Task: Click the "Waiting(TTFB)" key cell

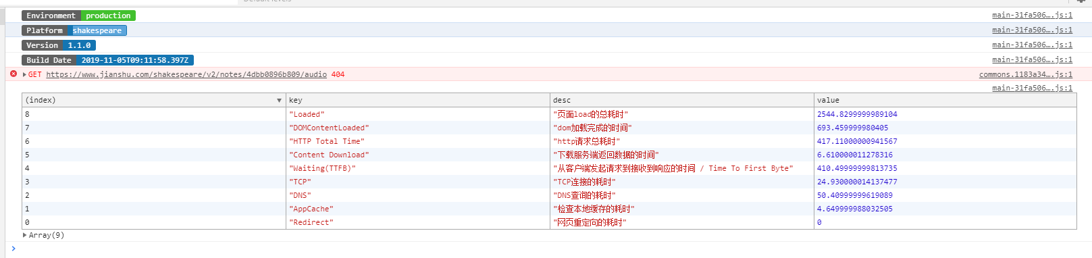Action: pyautogui.click(x=418, y=168)
